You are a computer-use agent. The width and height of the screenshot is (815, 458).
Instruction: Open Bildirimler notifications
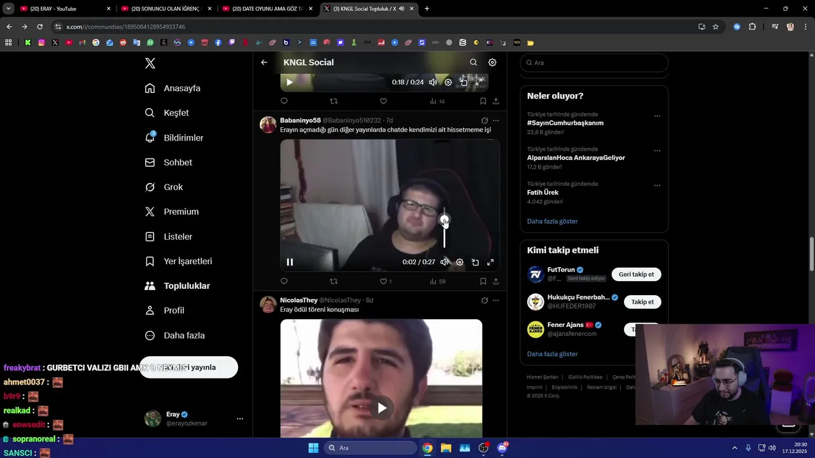174,137
